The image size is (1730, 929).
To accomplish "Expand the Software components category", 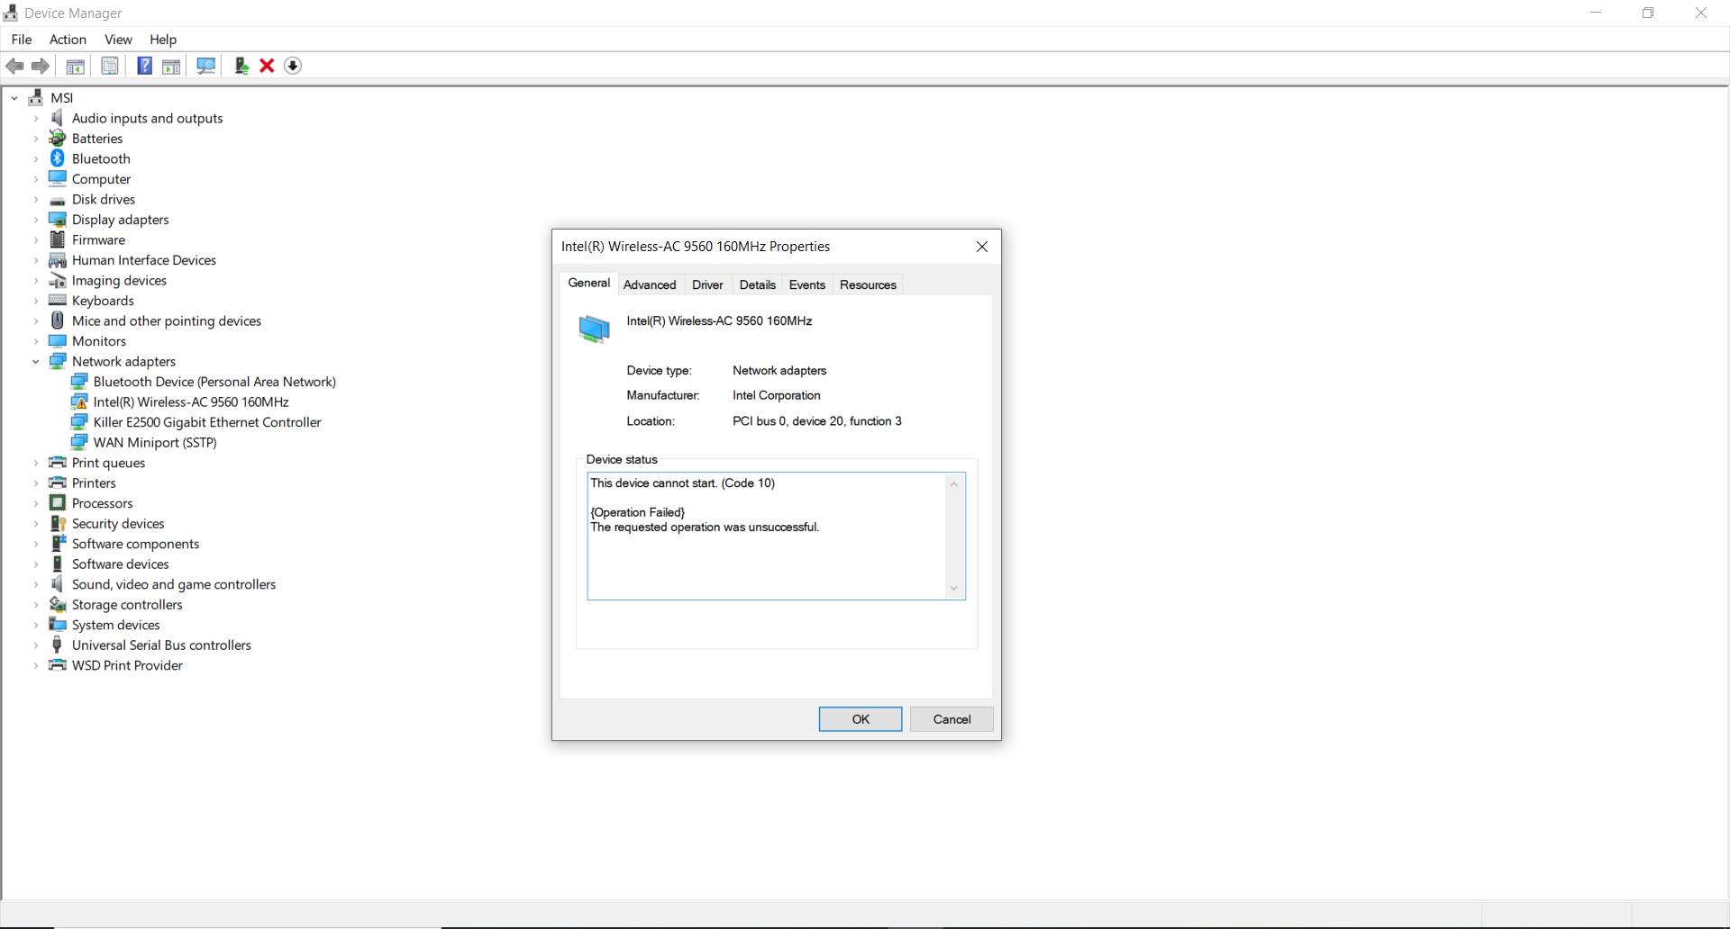I will tap(36, 544).
